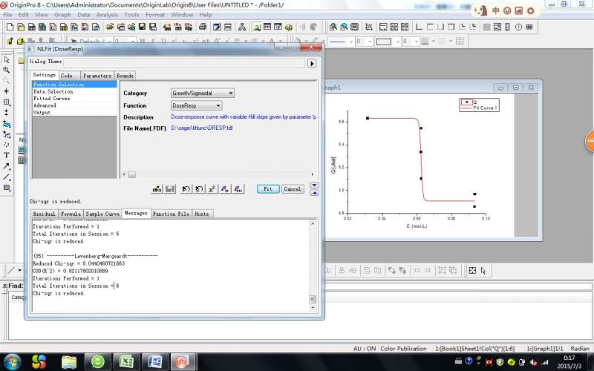Open the Function File tab
Screen dimensions: 594x371
pos(171,214)
